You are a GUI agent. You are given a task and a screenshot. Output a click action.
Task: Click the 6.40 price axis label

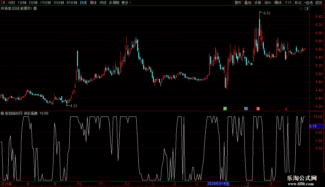click(319, 17)
